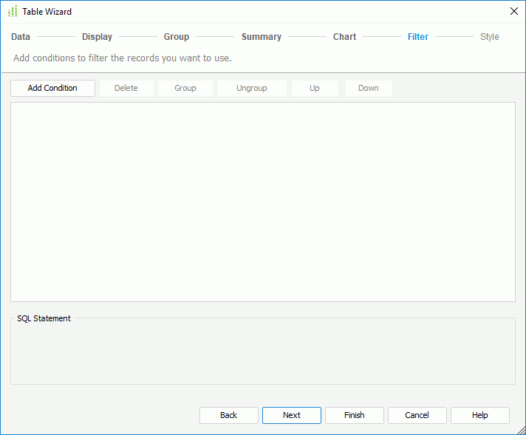
Task: Move condition with Up button
Action: click(315, 88)
